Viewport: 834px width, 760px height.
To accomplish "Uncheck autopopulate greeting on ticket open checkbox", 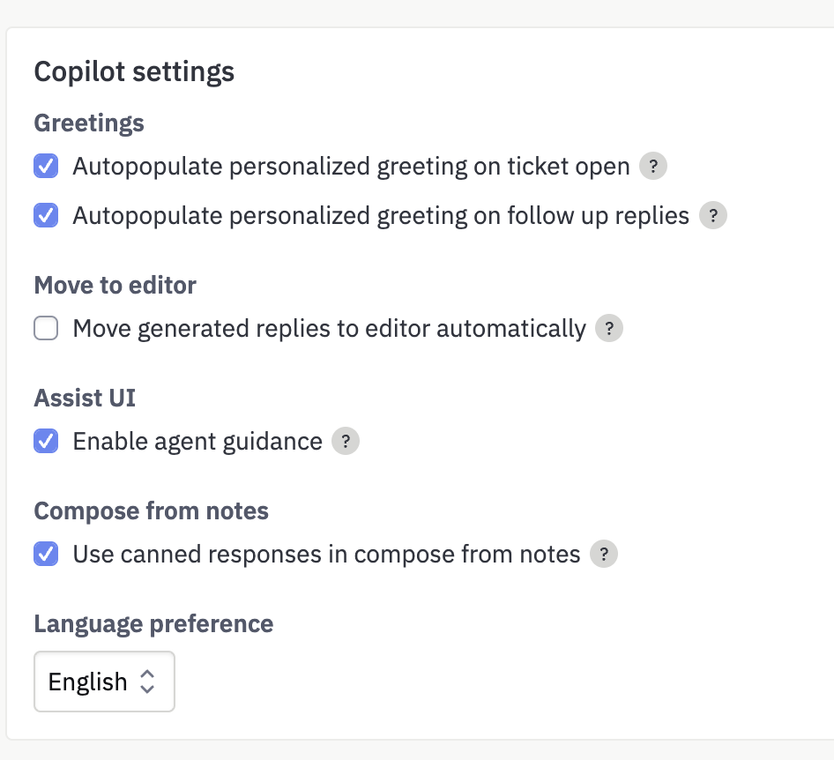I will coord(46,166).
